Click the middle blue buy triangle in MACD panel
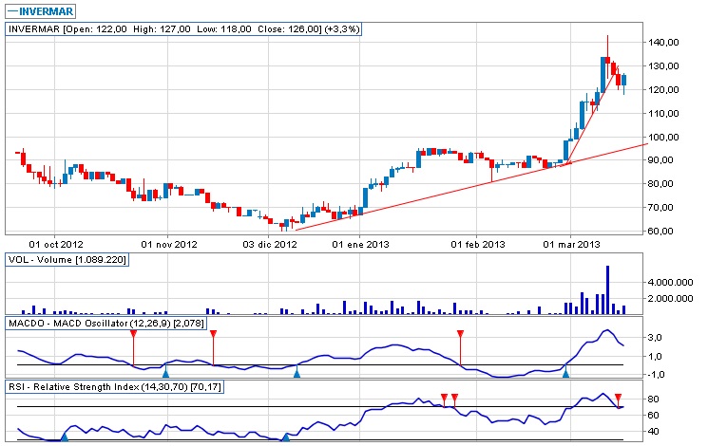708x446 pixels. click(x=297, y=375)
